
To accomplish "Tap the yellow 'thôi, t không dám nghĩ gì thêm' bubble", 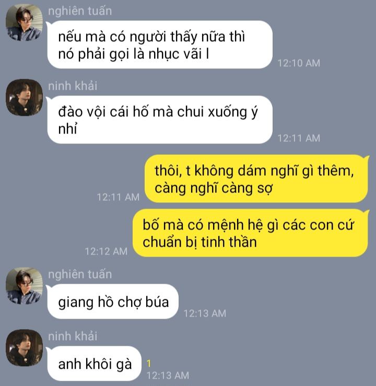I will pyautogui.click(x=256, y=179).
